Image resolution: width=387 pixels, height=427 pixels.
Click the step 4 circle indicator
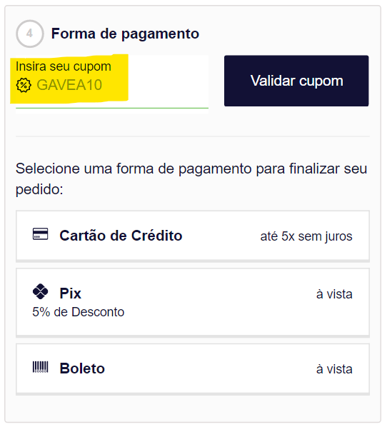click(30, 34)
